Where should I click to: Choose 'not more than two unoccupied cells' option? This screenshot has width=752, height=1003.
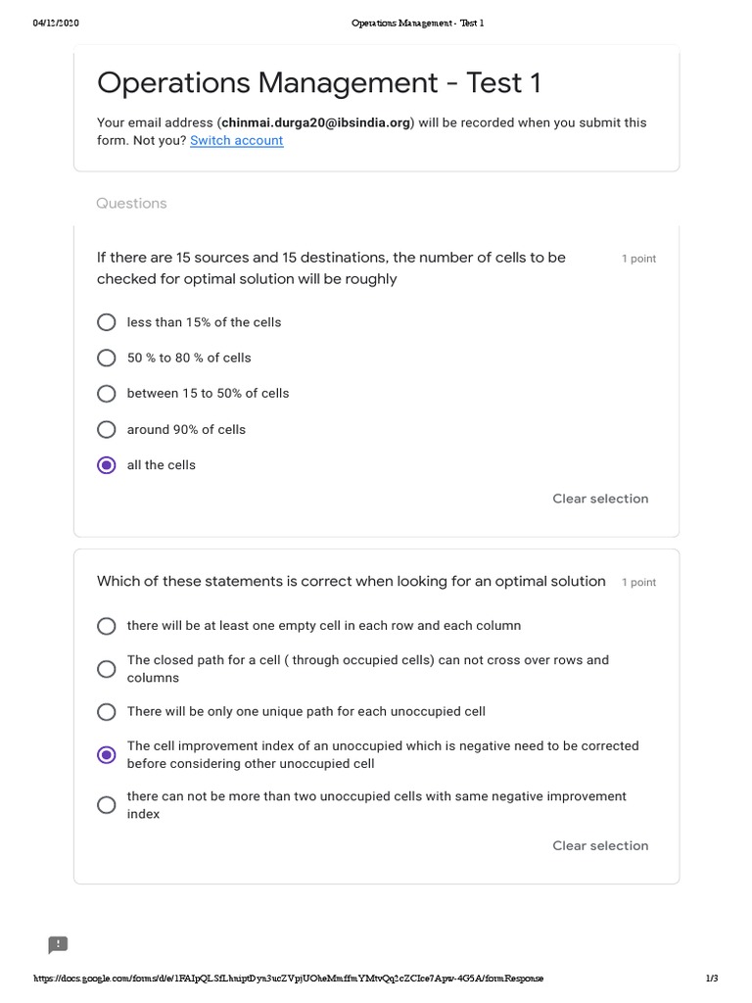tap(107, 805)
